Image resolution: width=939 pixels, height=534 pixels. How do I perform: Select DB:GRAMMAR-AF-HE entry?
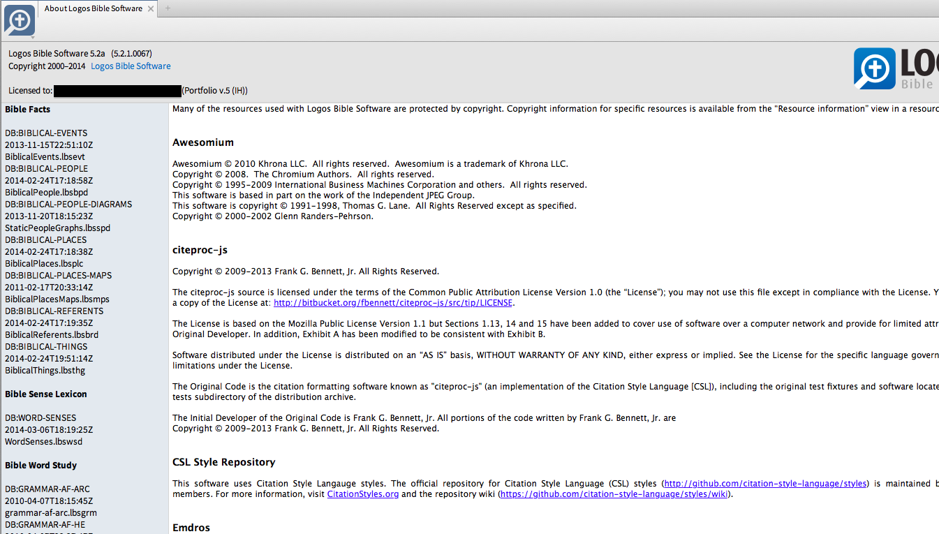coord(45,525)
